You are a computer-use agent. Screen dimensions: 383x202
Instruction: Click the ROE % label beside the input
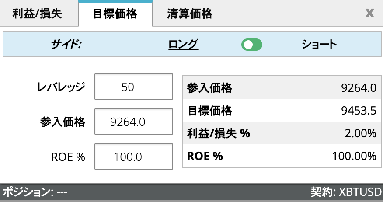click(x=68, y=157)
